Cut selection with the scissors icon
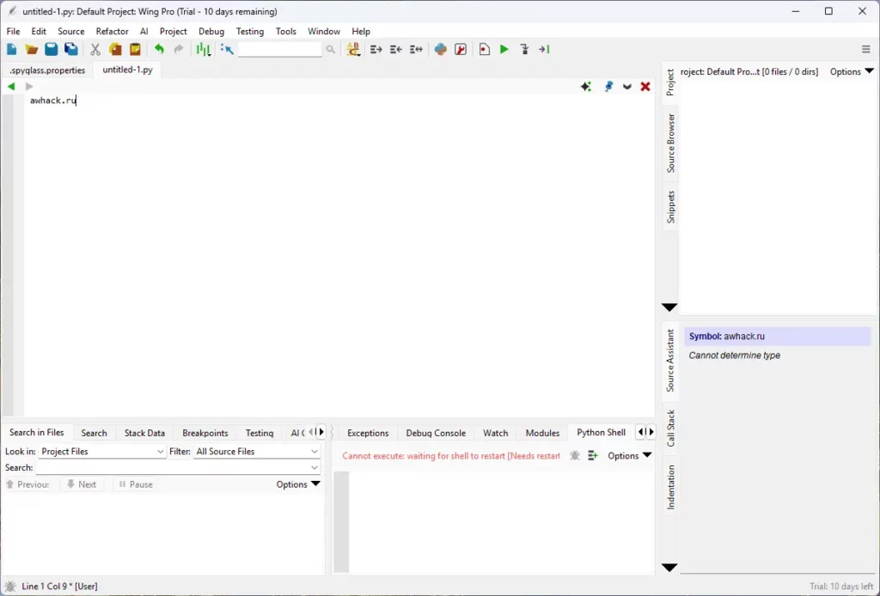The image size is (880, 596). tap(95, 49)
